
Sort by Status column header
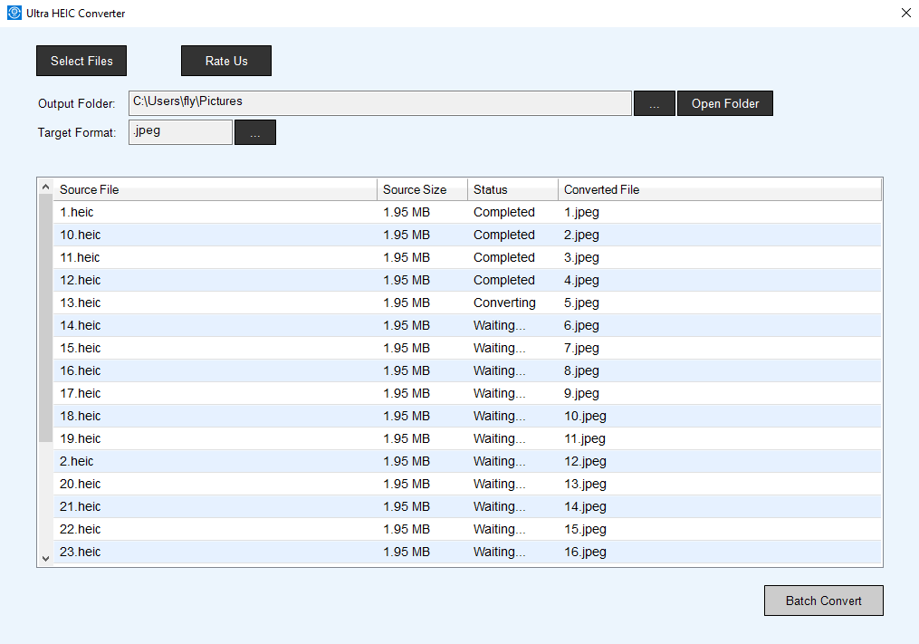coord(512,189)
